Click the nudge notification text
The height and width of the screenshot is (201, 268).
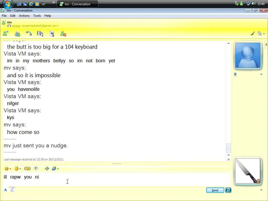(x=36, y=146)
